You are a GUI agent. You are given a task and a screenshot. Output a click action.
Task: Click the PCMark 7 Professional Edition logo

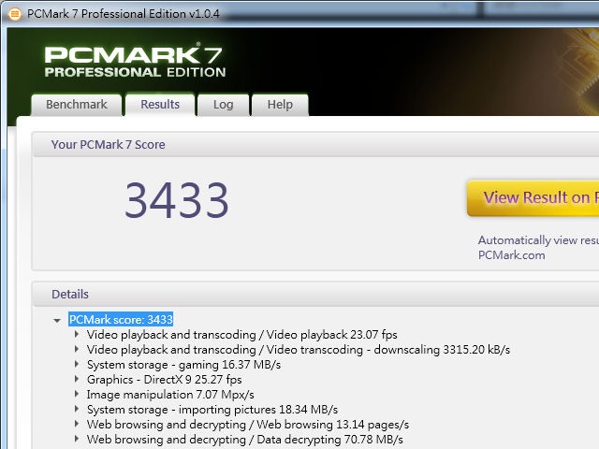135,60
